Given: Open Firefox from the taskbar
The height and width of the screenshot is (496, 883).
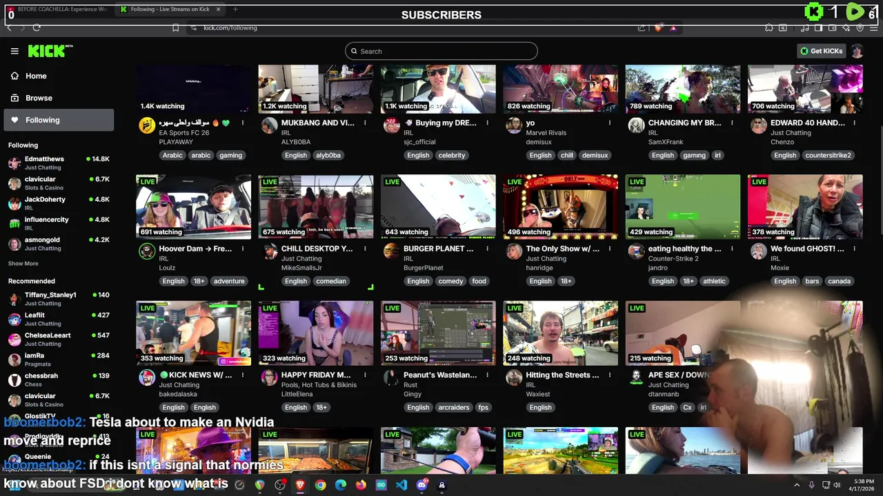Looking at the screenshot, I should [x=361, y=485].
